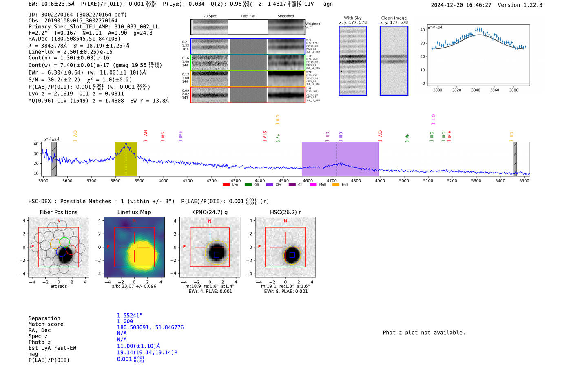This screenshot has width=571, height=388.
Task: Click the yellow highlighted emission line region
Action: 126,159
